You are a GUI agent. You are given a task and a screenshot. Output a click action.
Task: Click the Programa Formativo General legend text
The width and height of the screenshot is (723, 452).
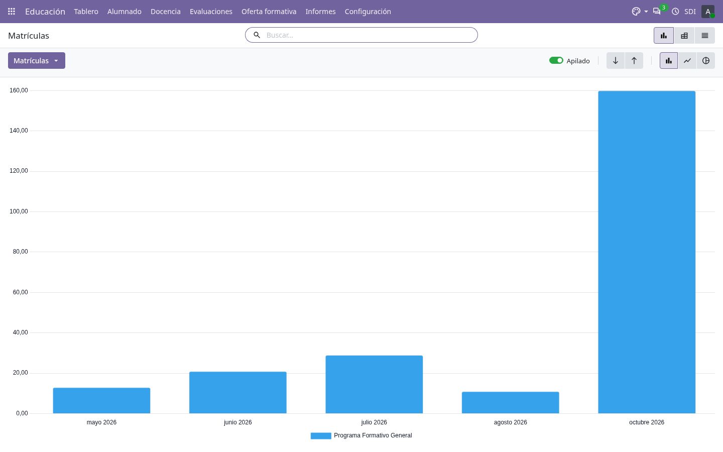(373, 435)
